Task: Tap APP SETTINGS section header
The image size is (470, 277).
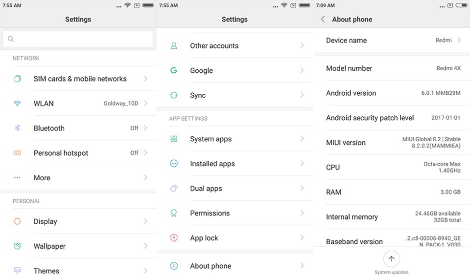Action: click(188, 118)
